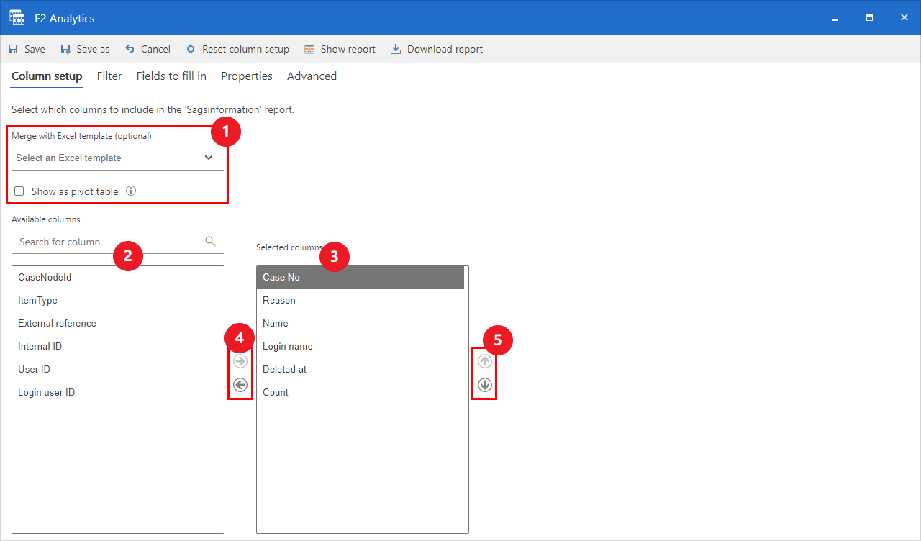
Task: Move column right with arrow button
Action: [x=240, y=361]
